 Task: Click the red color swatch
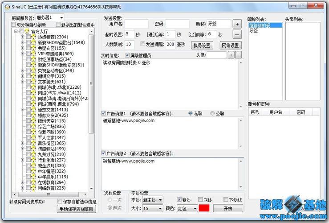click(x=204, y=208)
